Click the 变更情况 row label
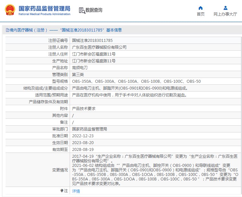 (60, 170)
